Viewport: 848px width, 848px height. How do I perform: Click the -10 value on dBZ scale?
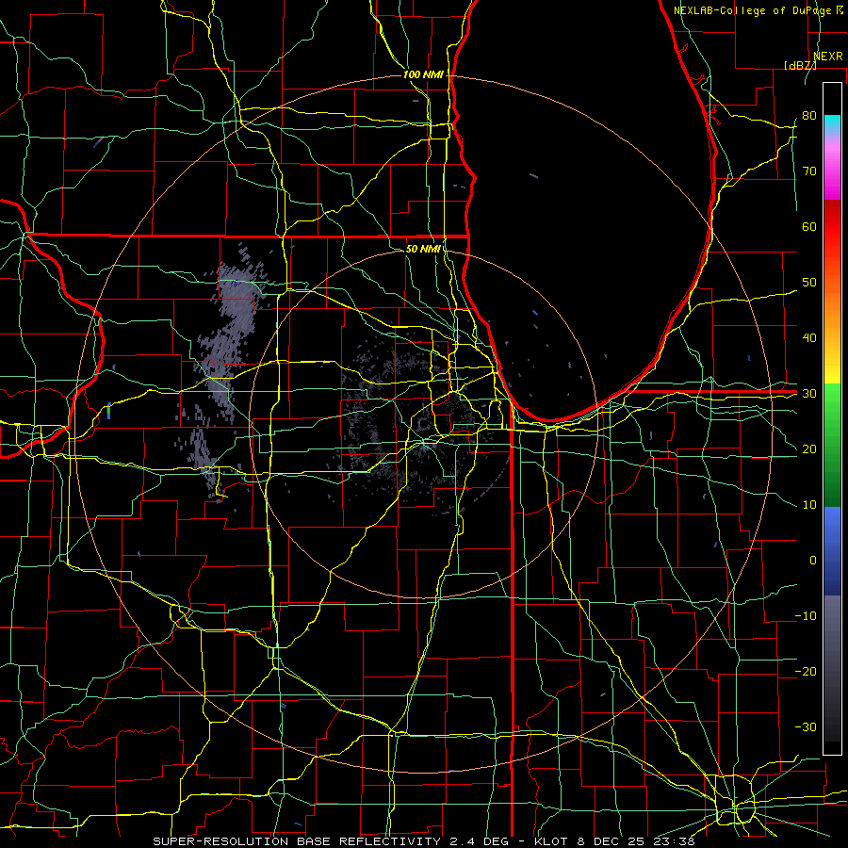[x=806, y=615]
